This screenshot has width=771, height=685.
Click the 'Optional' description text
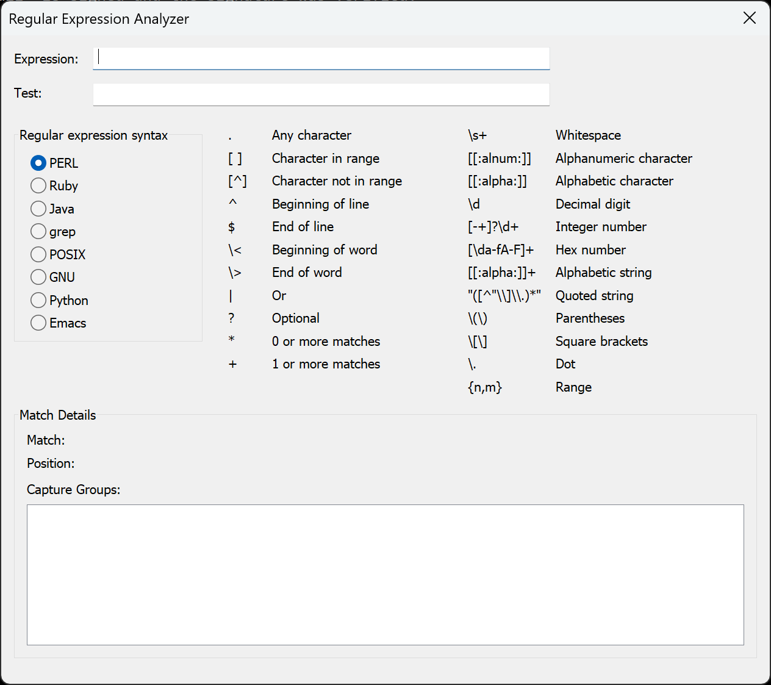pyautogui.click(x=296, y=318)
